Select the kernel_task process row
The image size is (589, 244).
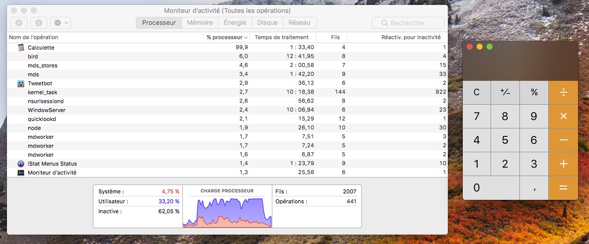coord(227,92)
